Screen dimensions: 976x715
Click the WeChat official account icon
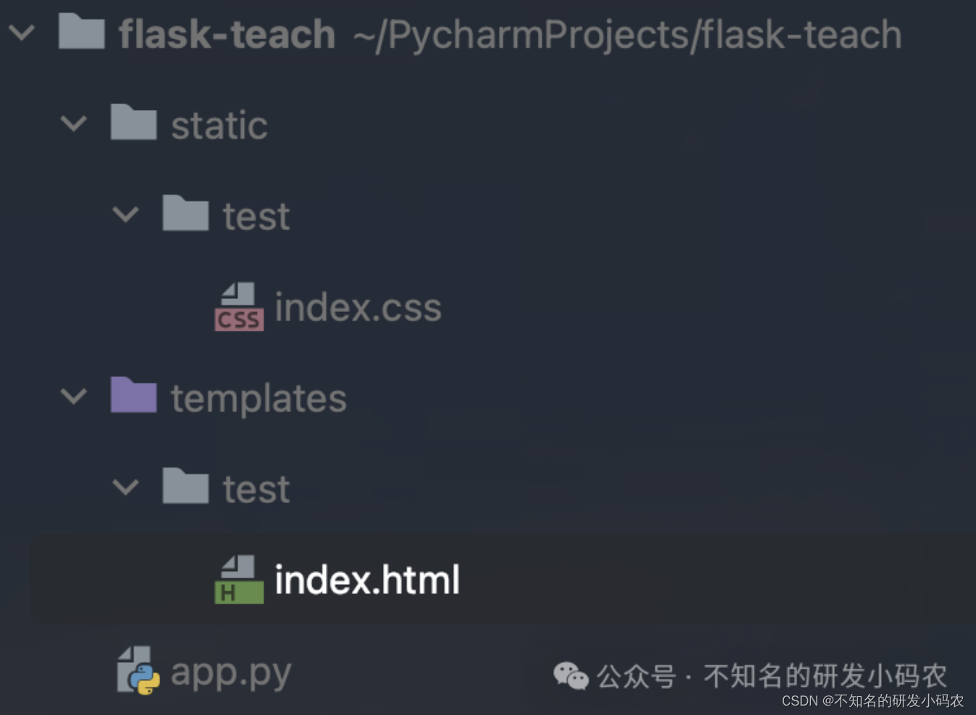[x=571, y=675]
